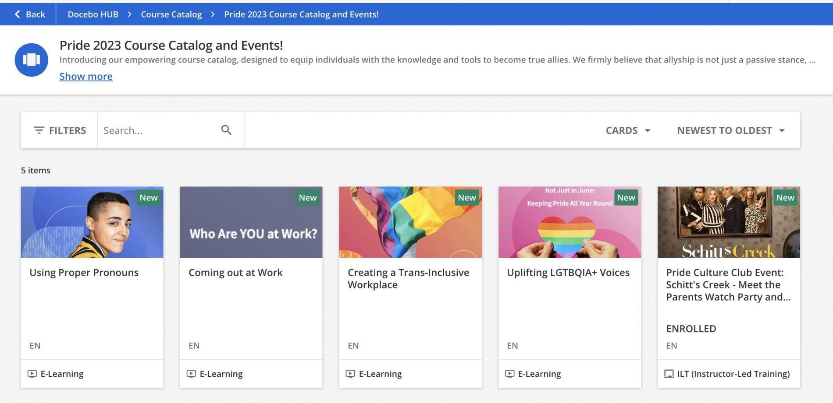Click the chevron after Course Catalog breadcrumb

point(213,14)
